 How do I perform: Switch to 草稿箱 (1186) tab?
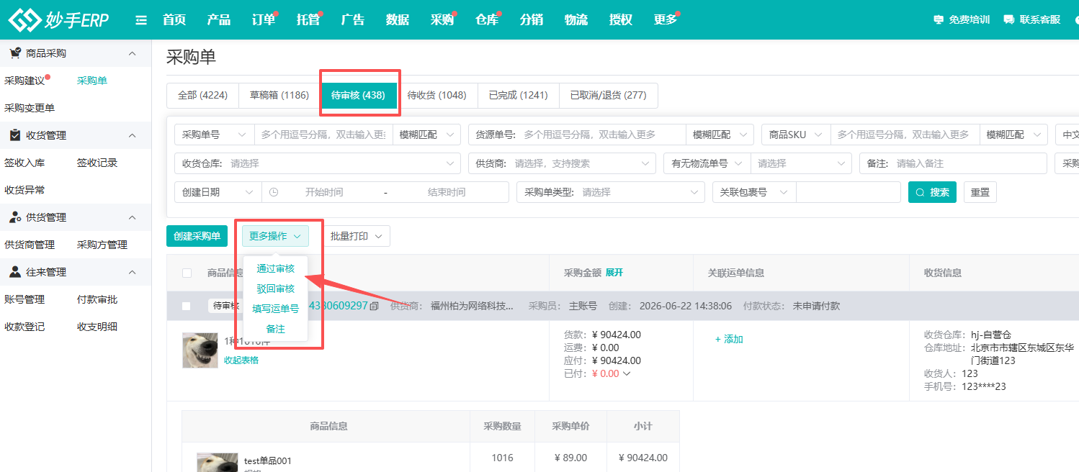click(279, 96)
